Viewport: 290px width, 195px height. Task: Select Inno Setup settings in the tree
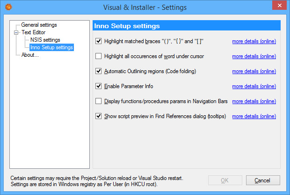click(51, 47)
